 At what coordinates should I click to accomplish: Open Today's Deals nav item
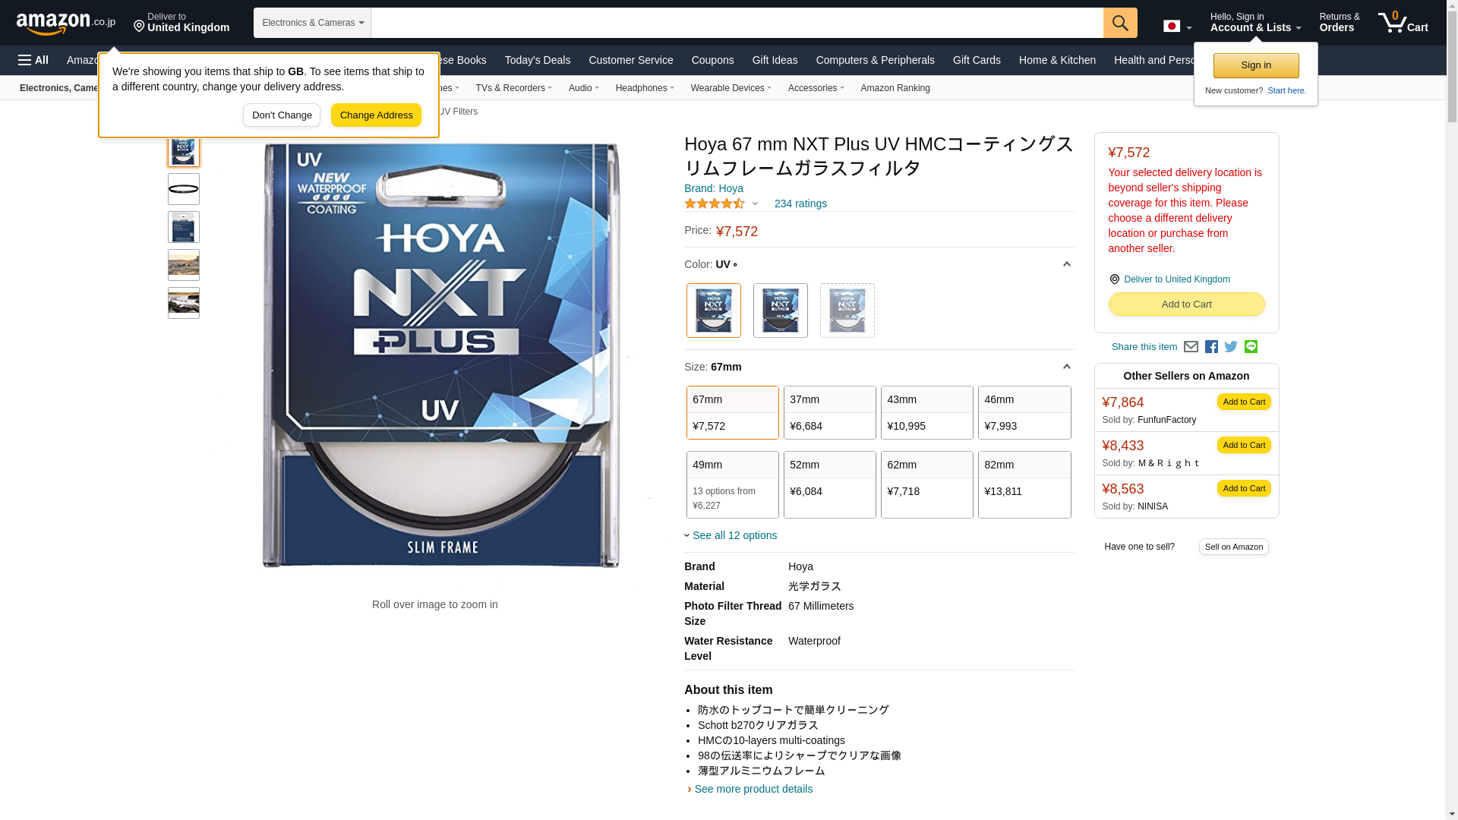[x=537, y=60]
